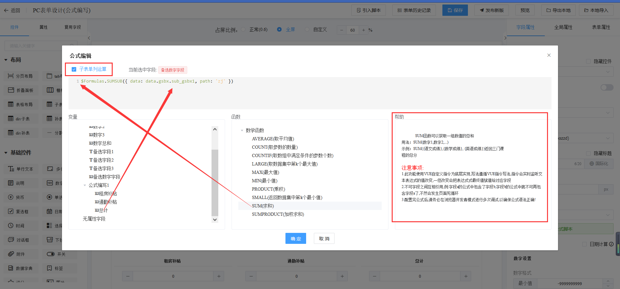This screenshot has width=620, height=289.
Task: Switch to 属性 tab
Action: tap(44, 27)
